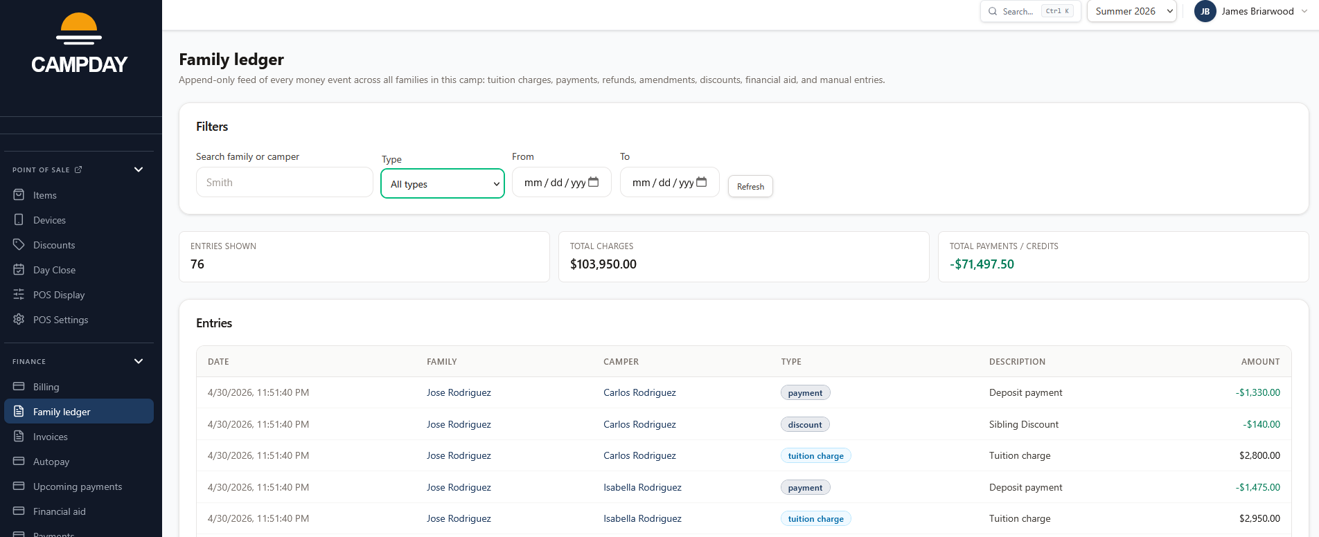The width and height of the screenshot is (1319, 537).
Task: Click the From date input
Action: click(x=562, y=182)
